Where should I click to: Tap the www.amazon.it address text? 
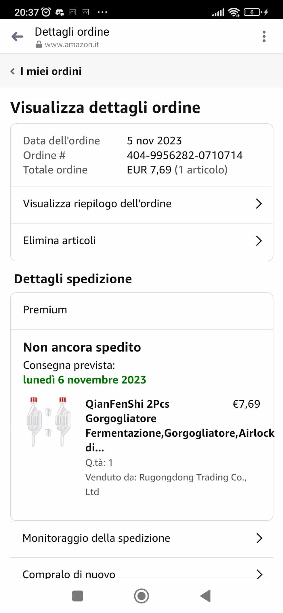[x=72, y=45]
